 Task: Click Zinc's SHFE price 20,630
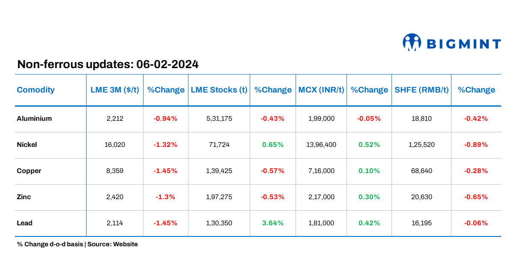pos(421,197)
